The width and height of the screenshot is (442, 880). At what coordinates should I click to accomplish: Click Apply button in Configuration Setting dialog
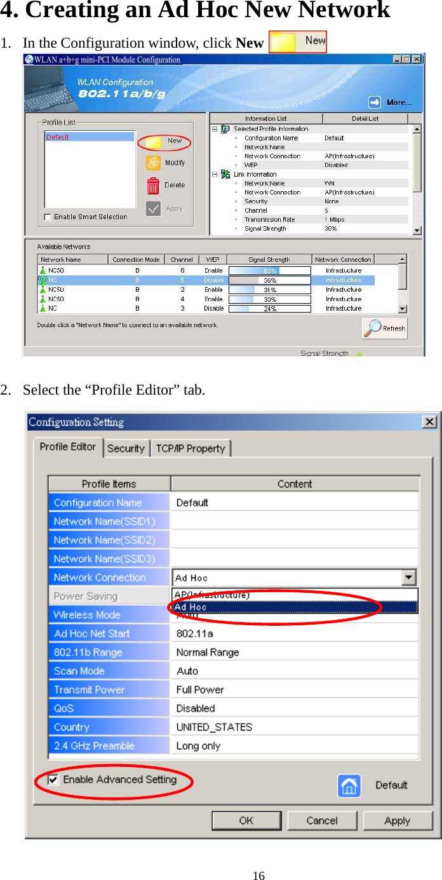tap(398, 820)
